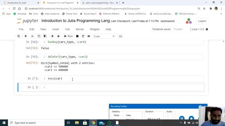The image size is (225, 126).
Task: Copy selected cells icon
Action: (39, 36)
